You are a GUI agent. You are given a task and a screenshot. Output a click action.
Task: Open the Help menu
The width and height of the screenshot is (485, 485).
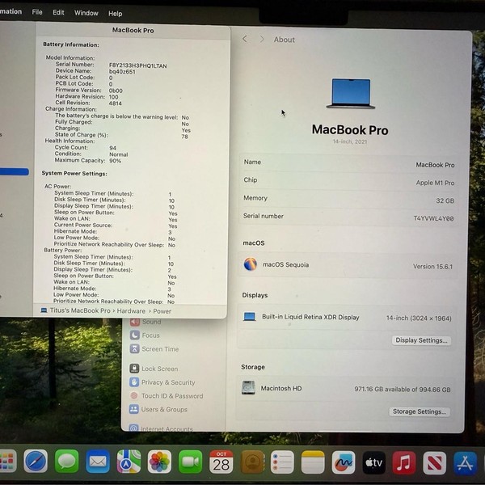(115, 14)
